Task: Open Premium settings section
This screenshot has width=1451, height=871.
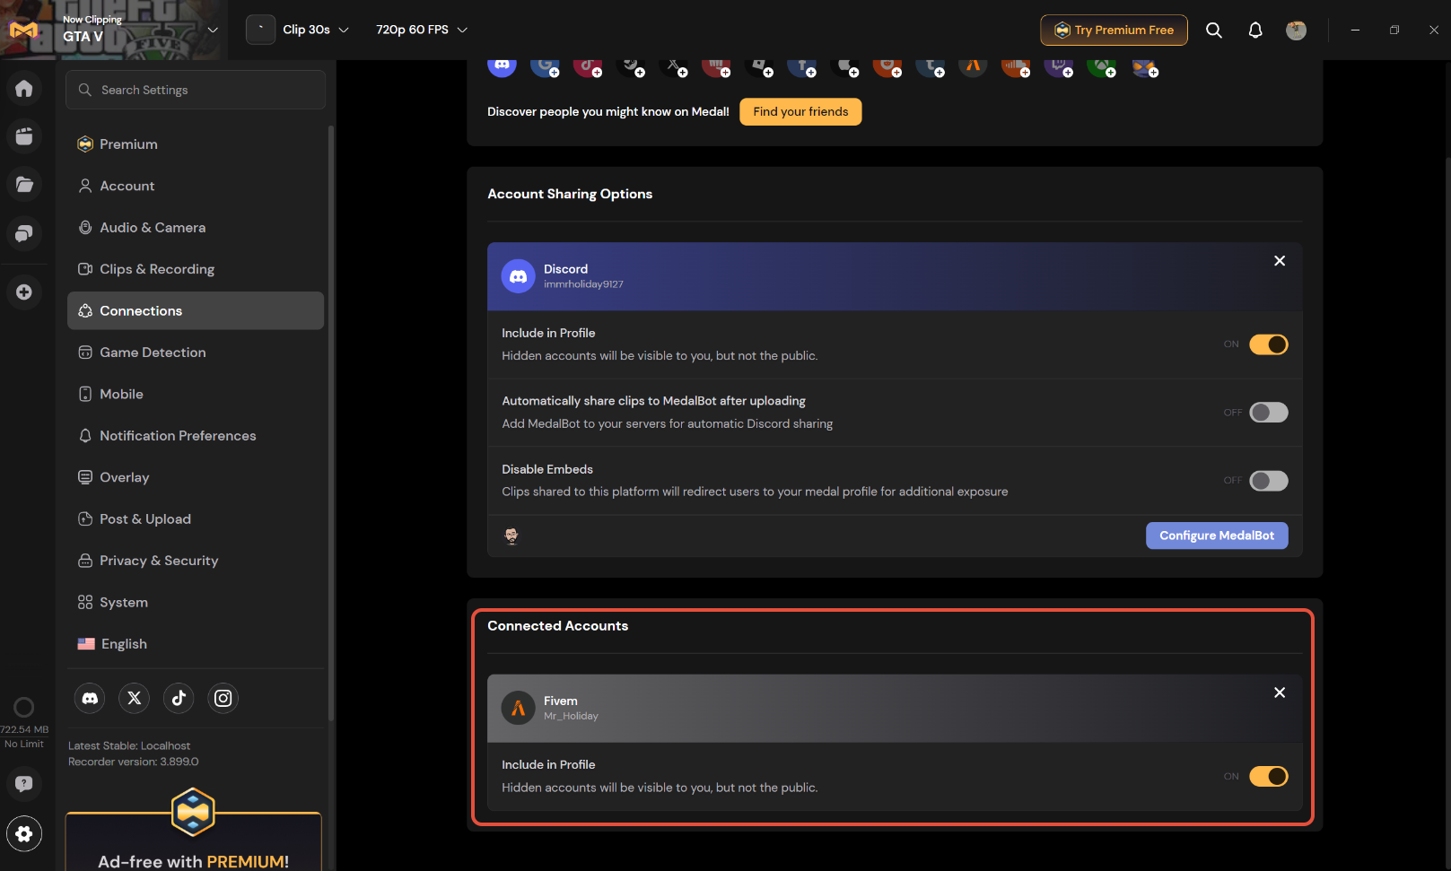Action: point(196,144)
